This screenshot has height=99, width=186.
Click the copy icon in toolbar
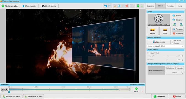[119, 6]
